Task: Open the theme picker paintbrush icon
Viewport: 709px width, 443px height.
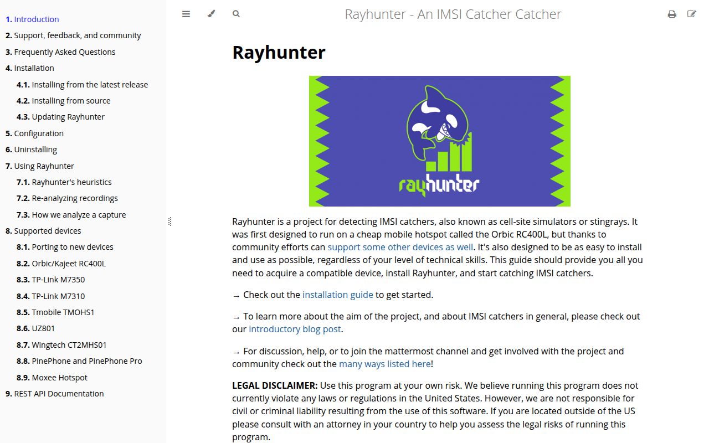Action: (x=211, y=14)
